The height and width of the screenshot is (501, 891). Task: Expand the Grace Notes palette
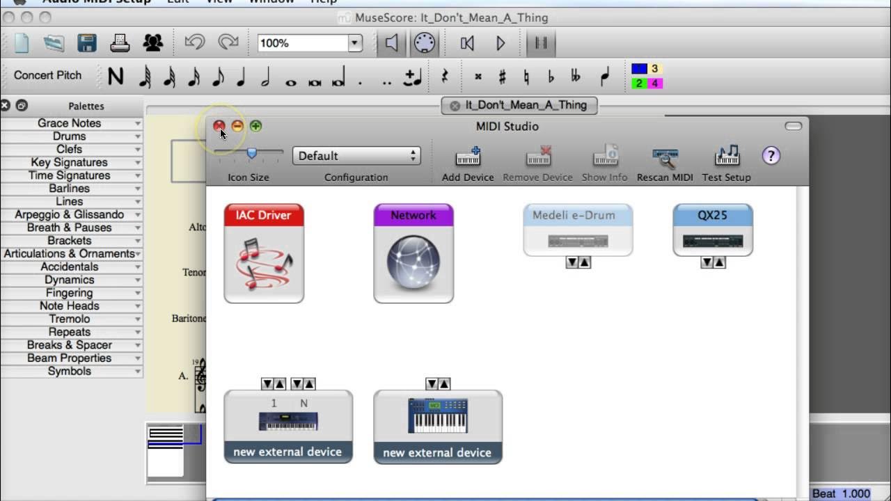(x=71, y=123)
